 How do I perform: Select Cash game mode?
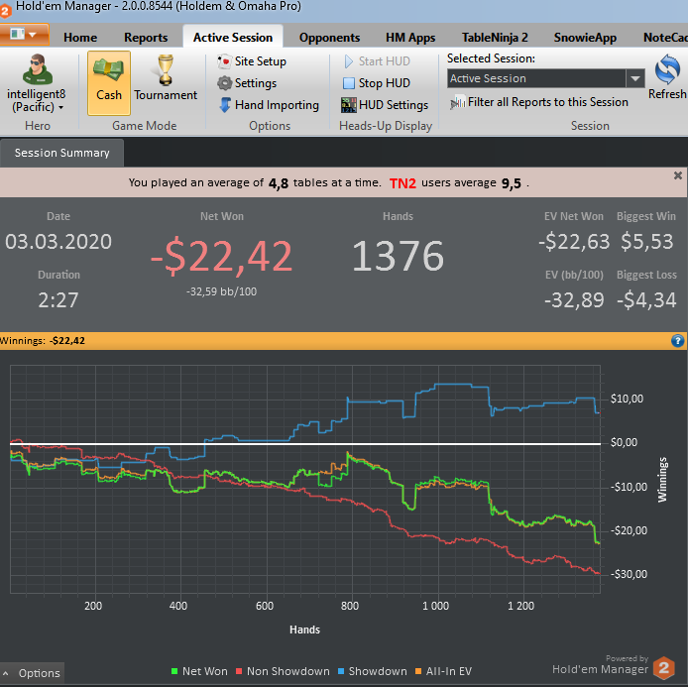point(109,83)
